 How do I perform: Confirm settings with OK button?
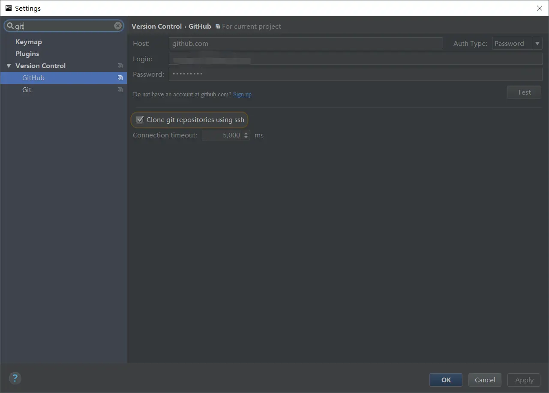pos(446,380)
